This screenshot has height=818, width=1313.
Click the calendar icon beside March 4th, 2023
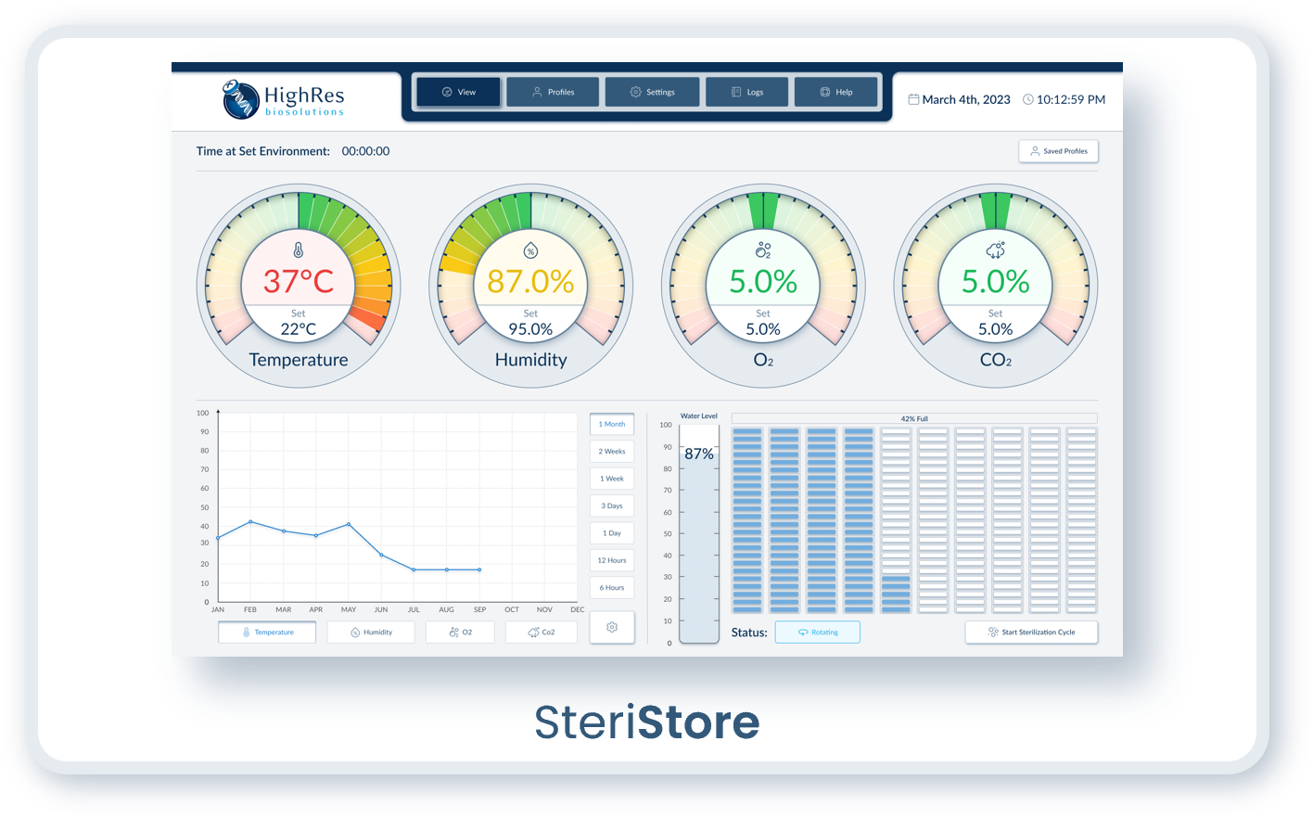(914, 99)
